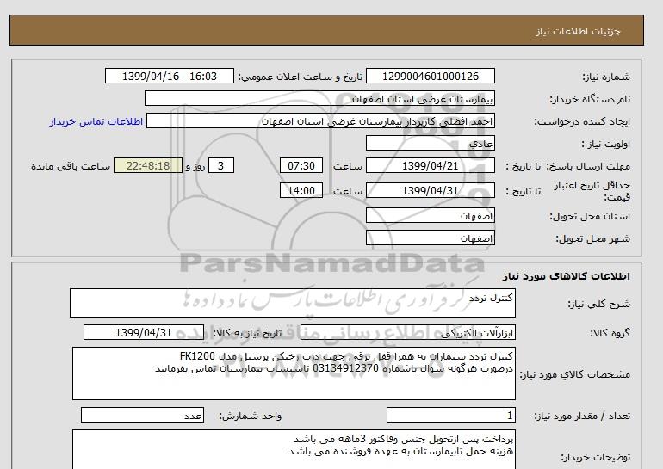
Task: Click the label 'استان محل تحویل:'
Action: click(x=590, y=216)
